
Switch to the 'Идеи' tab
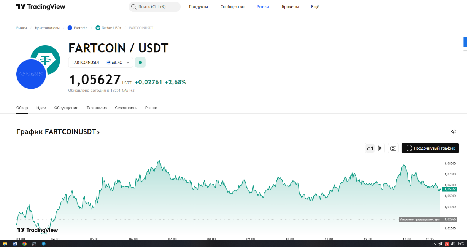coord(41,108)
